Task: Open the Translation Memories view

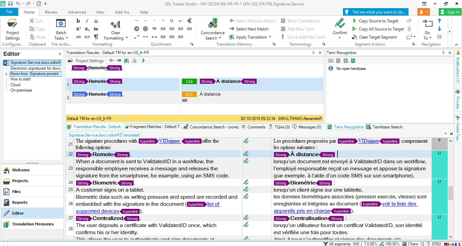Action: click(x=32, y=224)
